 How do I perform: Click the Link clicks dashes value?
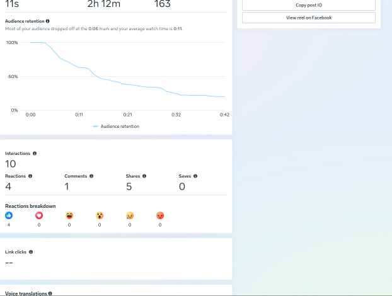(x=9, y=263)
